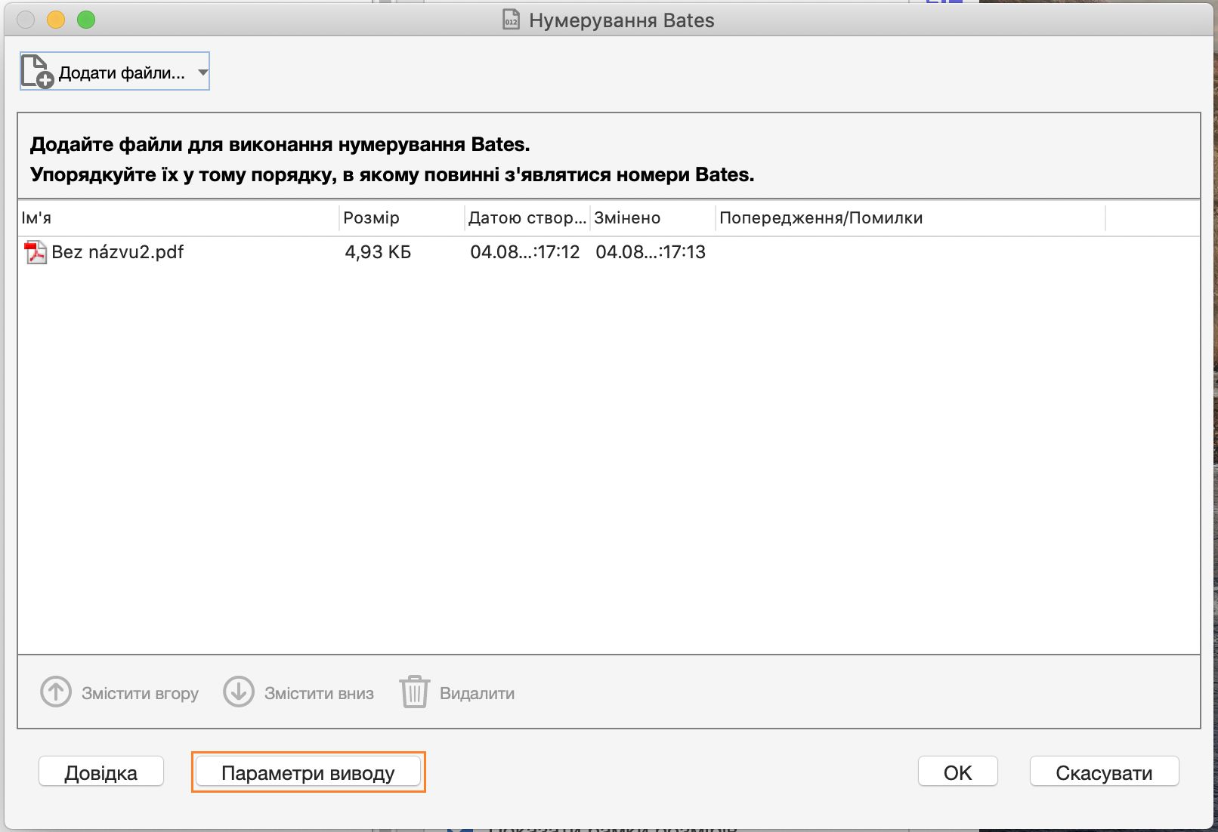The image size is (1218, 832).
Task: Maximize the dialog with the green button
Action: [86, 20]
